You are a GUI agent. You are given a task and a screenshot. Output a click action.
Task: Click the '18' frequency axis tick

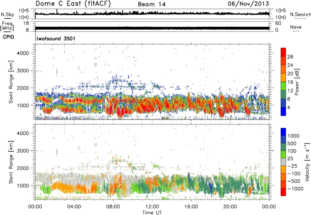point(26,23)
